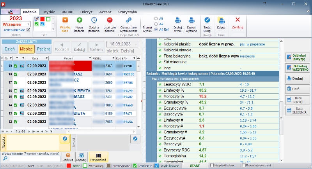Print result with Drukuj wynik

177,20
